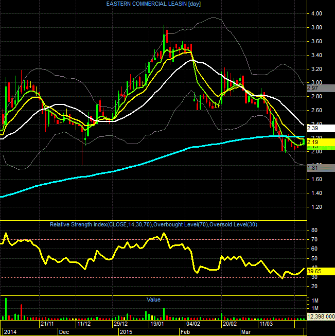Click the 3.60 price axis label

[316, 41]
